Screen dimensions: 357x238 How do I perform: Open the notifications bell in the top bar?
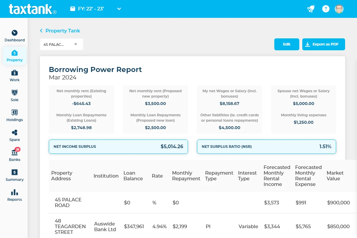pos(311,9)
